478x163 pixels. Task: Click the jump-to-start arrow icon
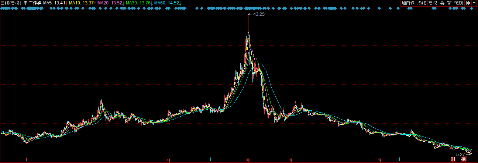point(468,3)
